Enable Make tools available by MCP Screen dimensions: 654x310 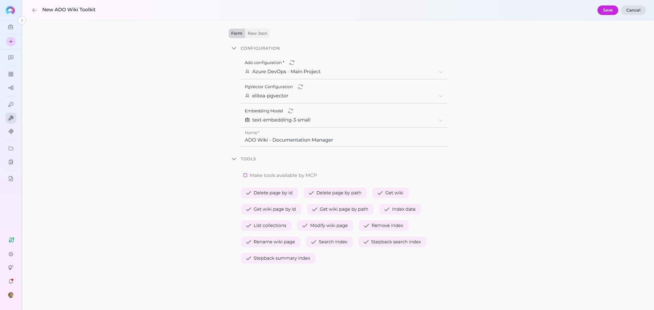click(x=245, y=175)
